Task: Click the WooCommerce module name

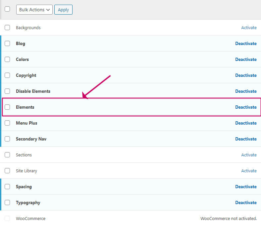Action: point(30,218)
